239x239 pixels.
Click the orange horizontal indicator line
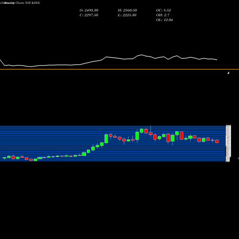119,69
